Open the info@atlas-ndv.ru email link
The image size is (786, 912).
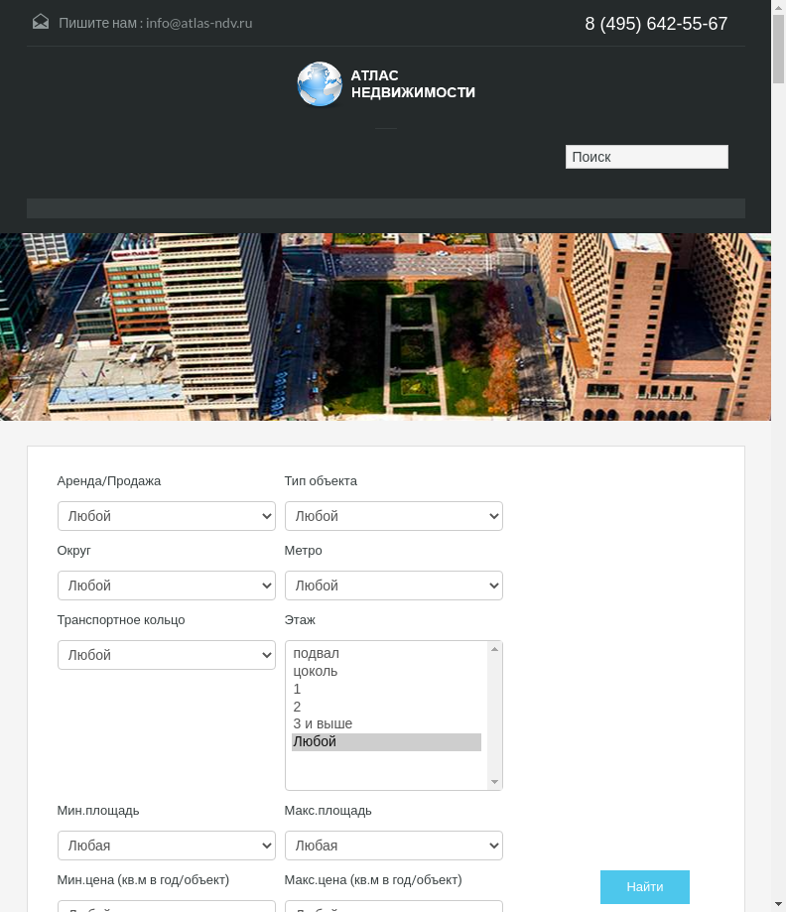(198, 23)
